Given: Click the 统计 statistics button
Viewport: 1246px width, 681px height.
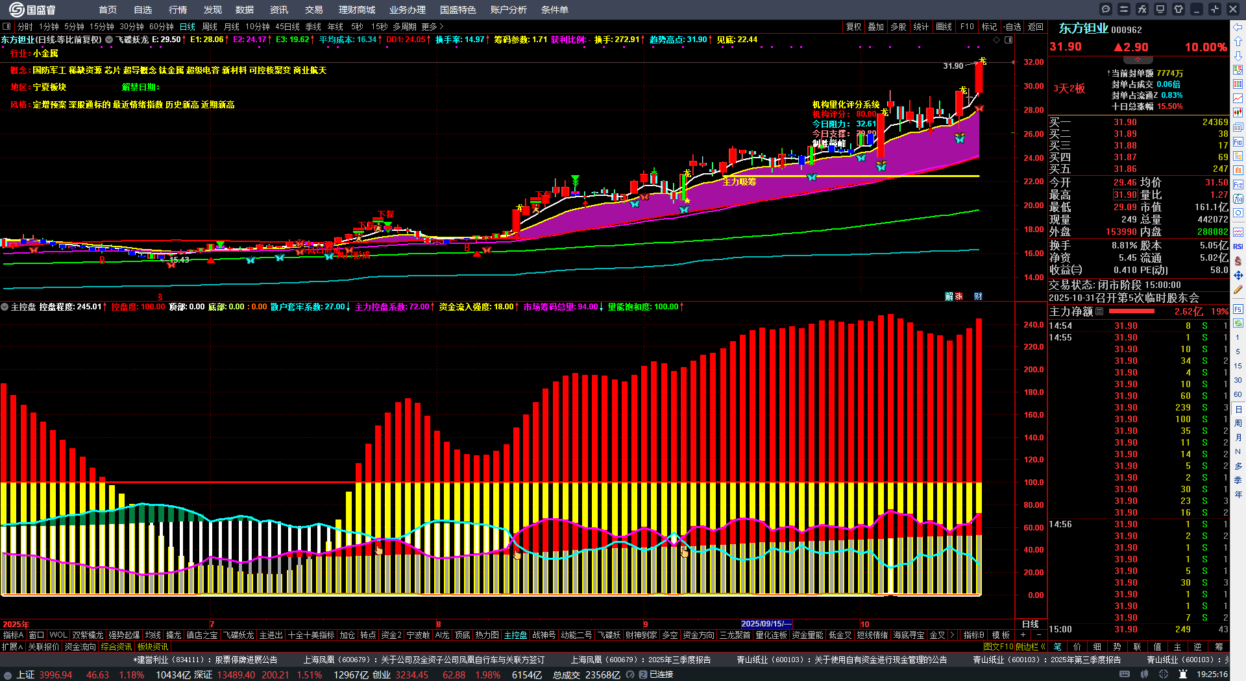Looking at the screenshot, I should 921,27.
